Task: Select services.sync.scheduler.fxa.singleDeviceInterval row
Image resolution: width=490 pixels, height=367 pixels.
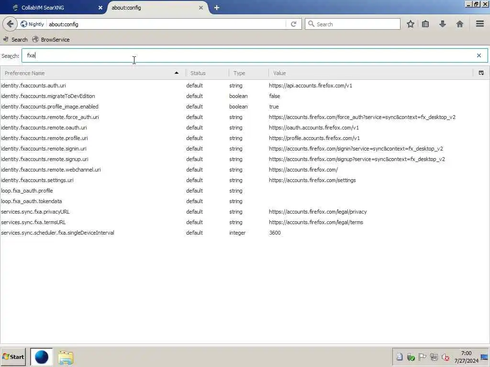Action: click(245, 233)
